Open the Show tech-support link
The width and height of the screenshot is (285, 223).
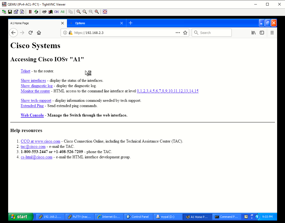(36, 100)
